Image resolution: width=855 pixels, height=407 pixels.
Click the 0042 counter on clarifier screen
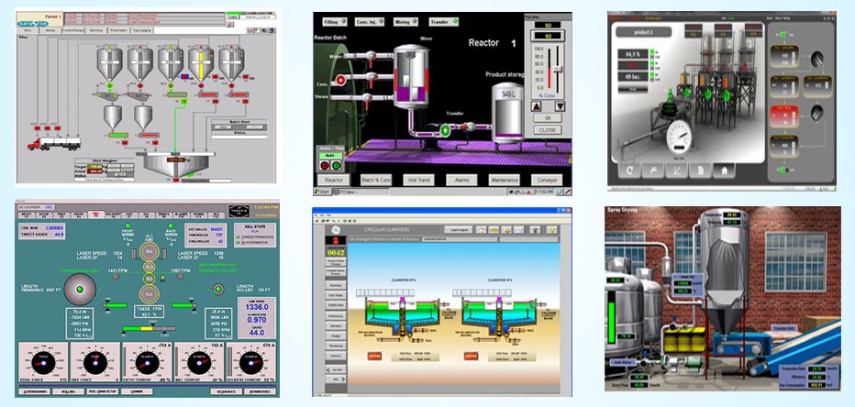(335, 252)
